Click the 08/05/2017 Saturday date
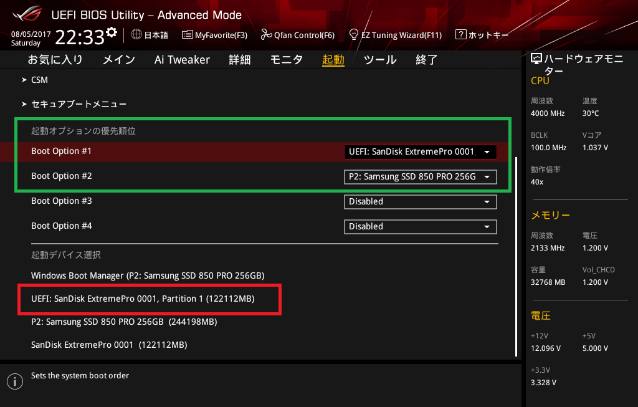The image size is (638, 407). 31,39
